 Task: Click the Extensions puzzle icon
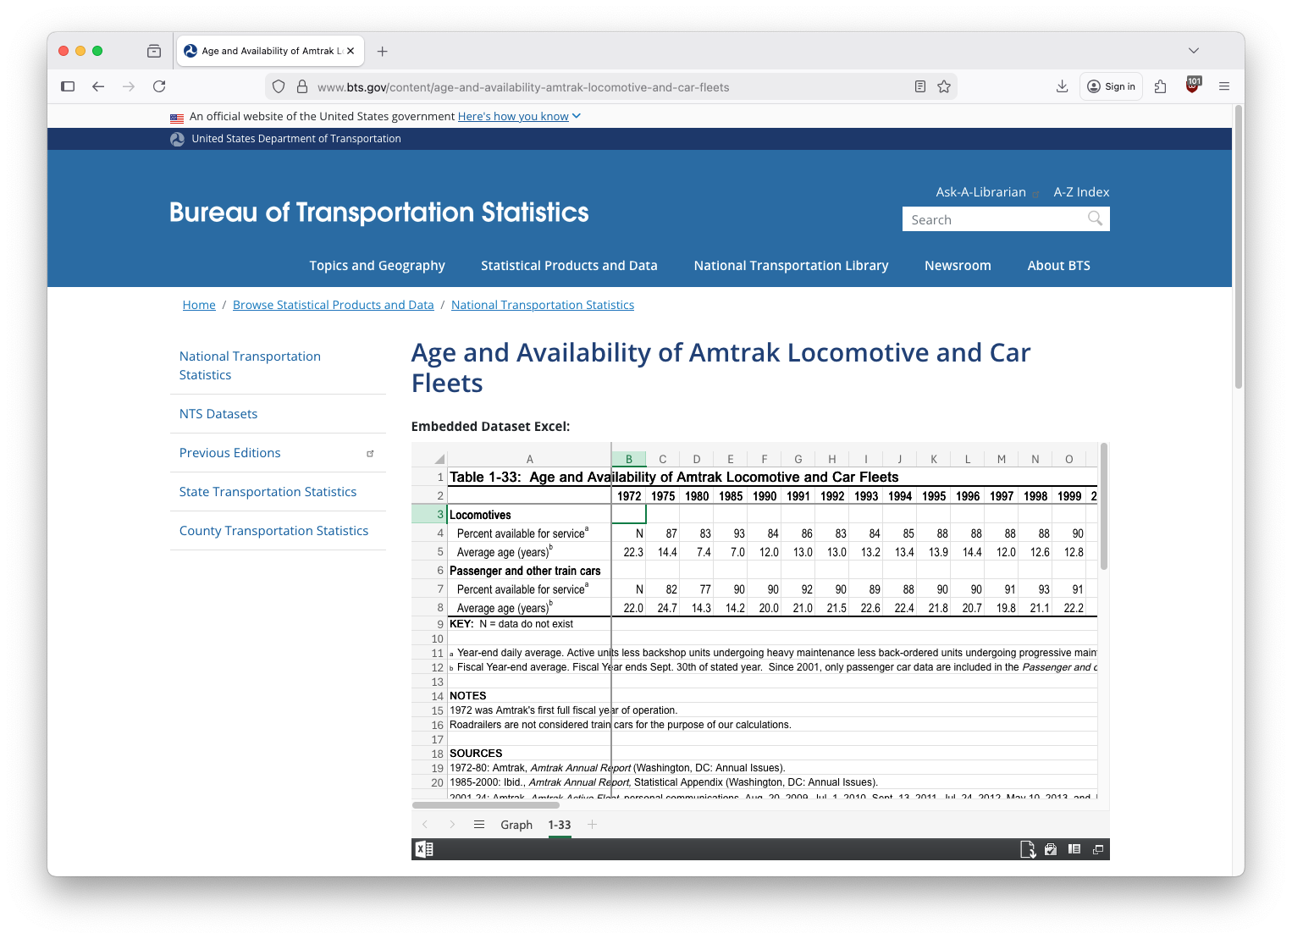1161,86
